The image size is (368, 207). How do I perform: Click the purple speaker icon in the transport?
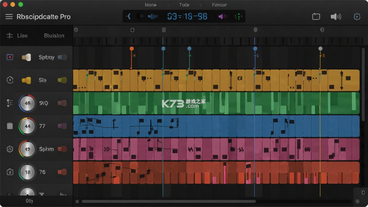point(223,17)
